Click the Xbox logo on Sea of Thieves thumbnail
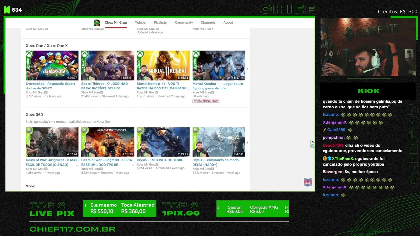 pyautogui.click(x=85, y=54)
